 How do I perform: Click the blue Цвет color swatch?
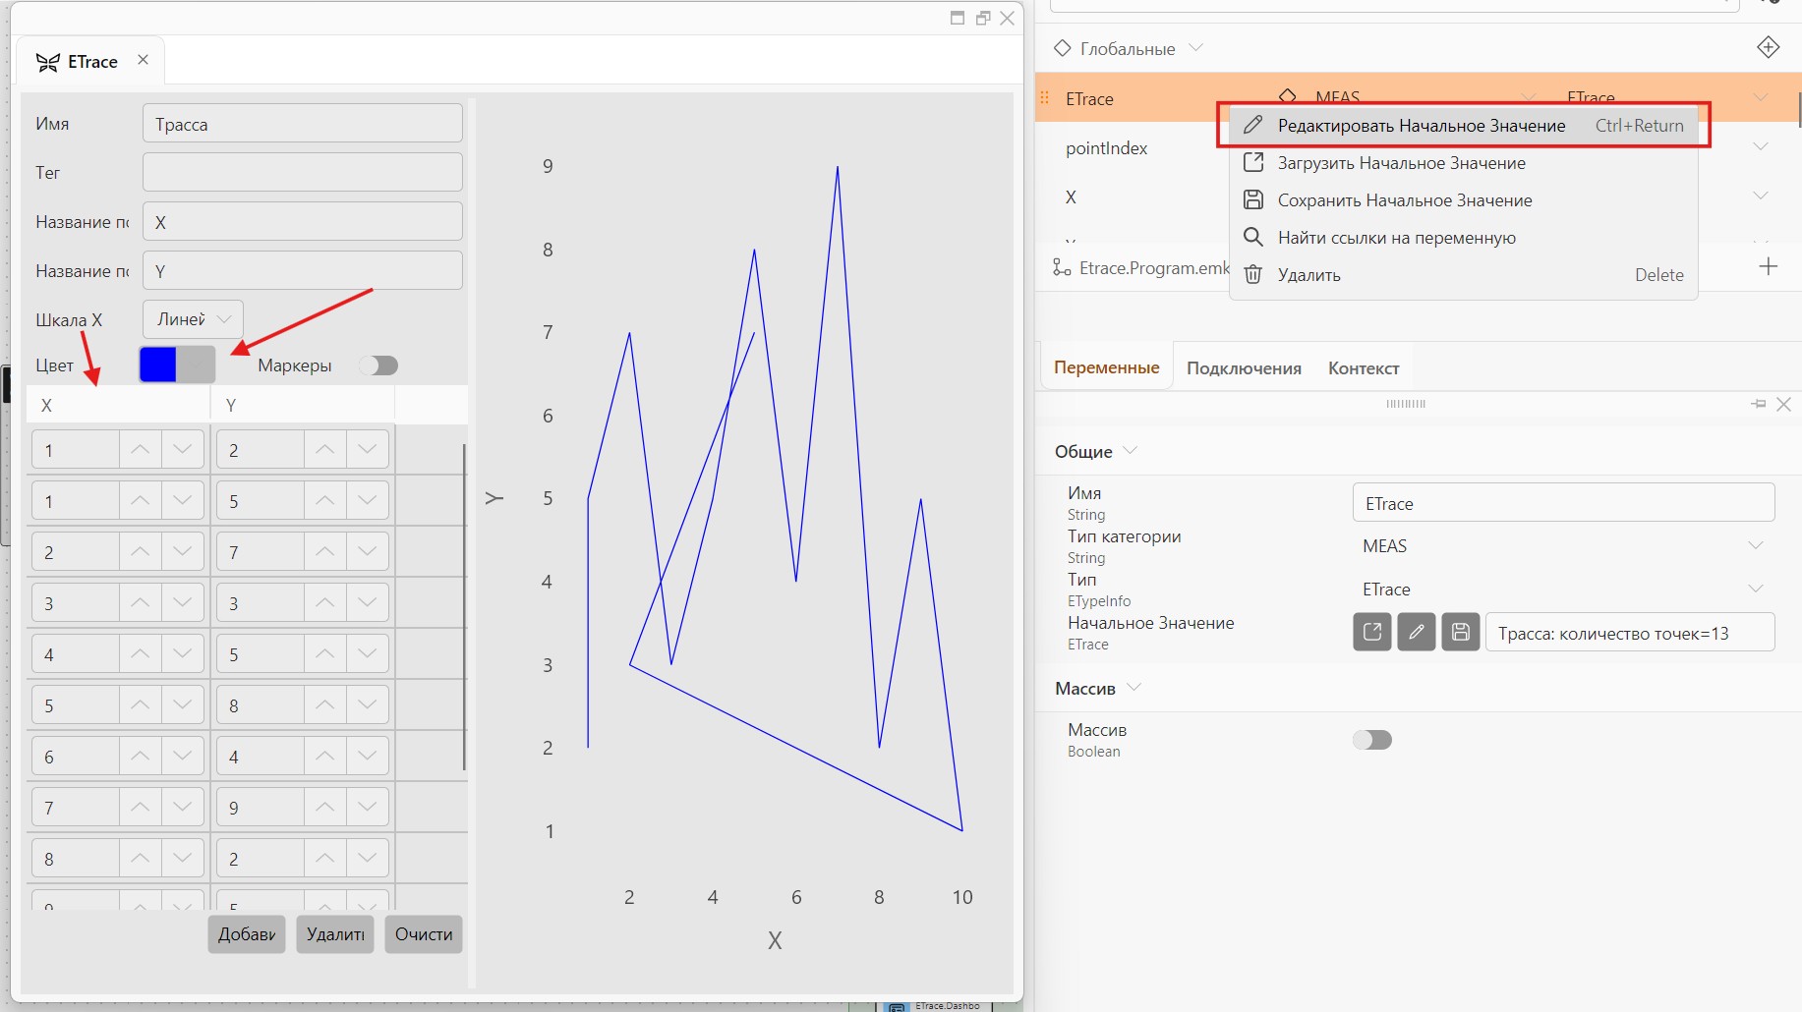[x=158, y=365]
